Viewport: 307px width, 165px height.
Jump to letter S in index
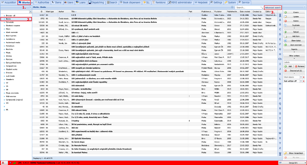point(280,113)
